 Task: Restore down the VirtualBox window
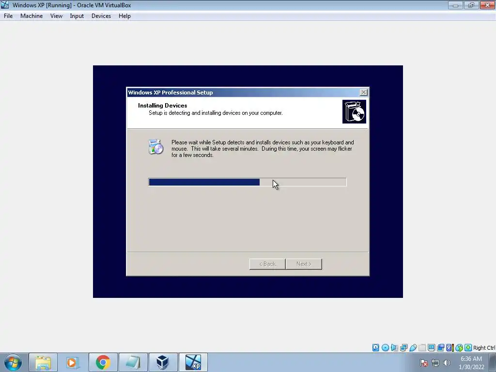pyautogui.click(x=471, y=5)
